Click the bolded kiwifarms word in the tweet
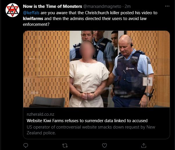The image size is (175, 150). (33, 19)
